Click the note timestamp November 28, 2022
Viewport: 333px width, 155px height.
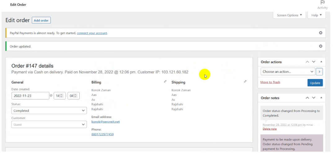tap(282, 125)
